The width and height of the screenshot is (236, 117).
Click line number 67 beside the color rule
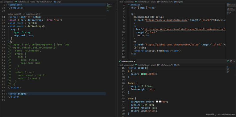123,74
